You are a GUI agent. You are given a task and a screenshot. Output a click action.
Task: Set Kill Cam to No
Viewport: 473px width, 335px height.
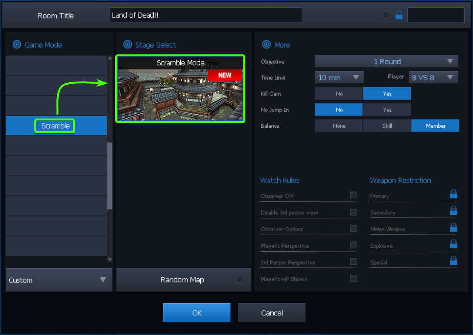coord(339,94)
